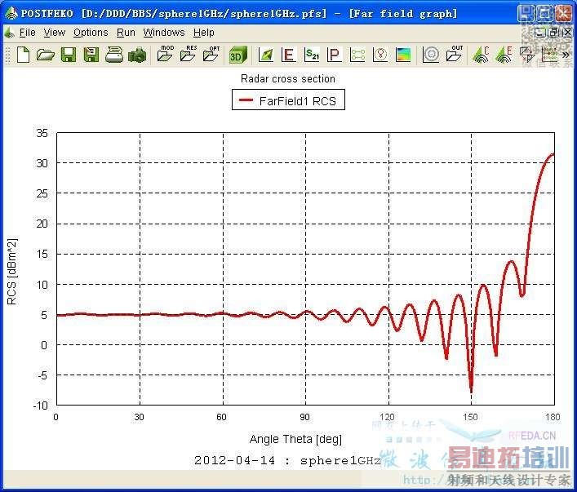The width and height of the screenshot is (577, 492).
Task: Launch CADFEKO via the C icon
Action: (481, 55)
